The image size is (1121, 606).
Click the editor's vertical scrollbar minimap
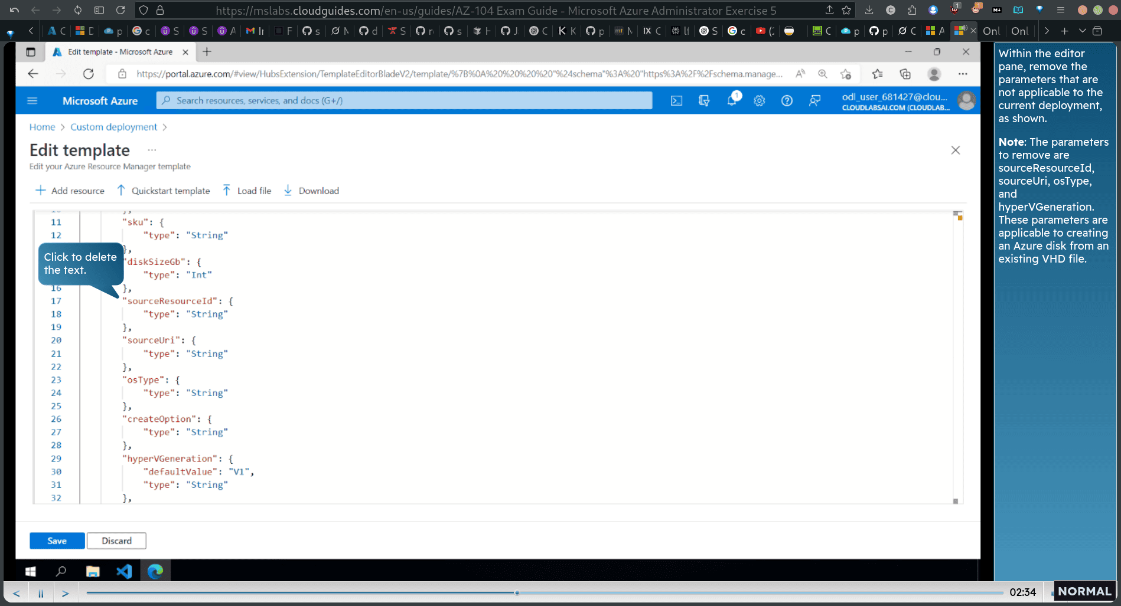coord(957,357)
